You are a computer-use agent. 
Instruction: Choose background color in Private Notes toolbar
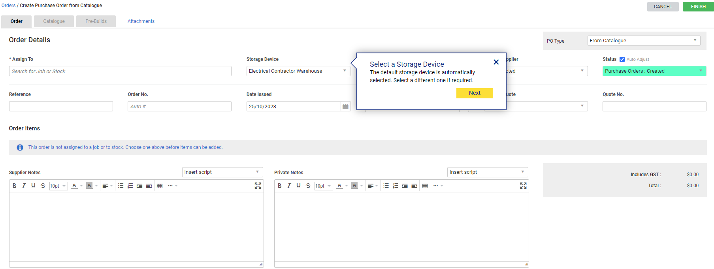point(354,186)
